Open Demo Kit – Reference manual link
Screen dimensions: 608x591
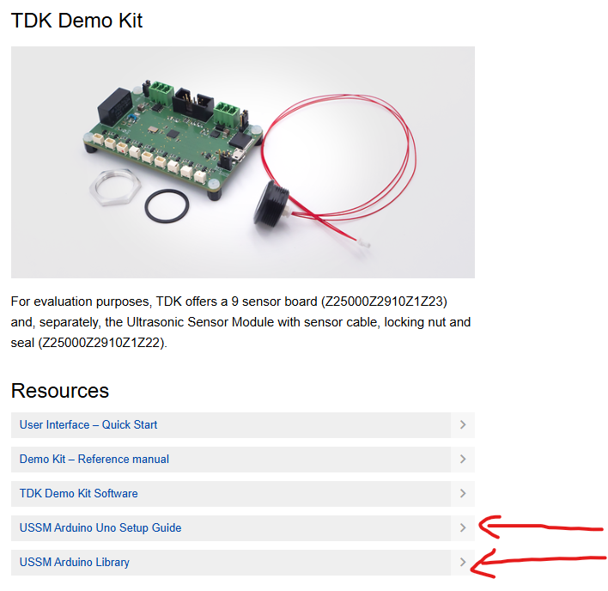(x=94, y=460)
